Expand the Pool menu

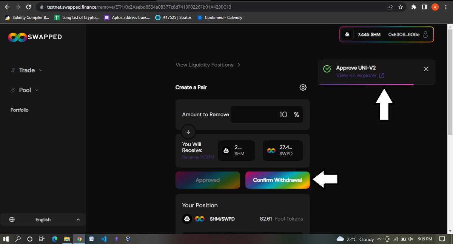click(25, 90)
